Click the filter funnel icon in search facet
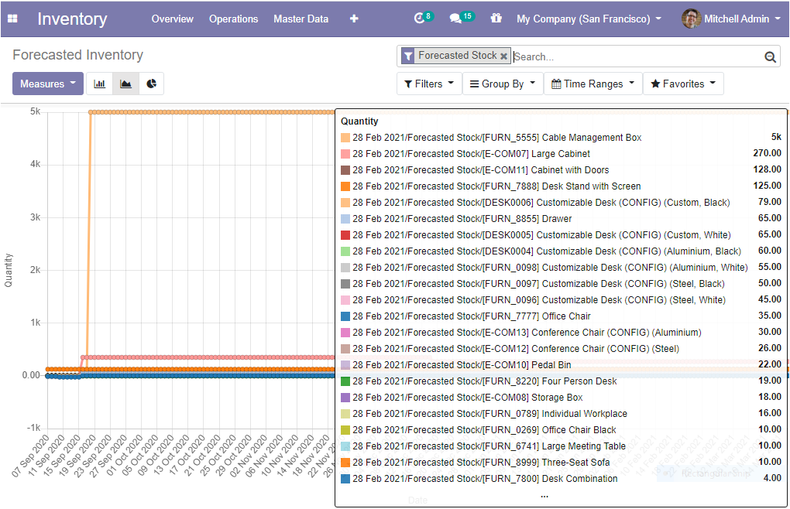Screen dimensions: 790x509 coord(408,56)
